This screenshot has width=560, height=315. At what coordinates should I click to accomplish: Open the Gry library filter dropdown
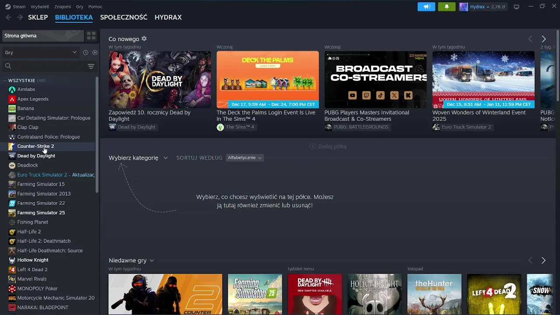coord(40,52)
